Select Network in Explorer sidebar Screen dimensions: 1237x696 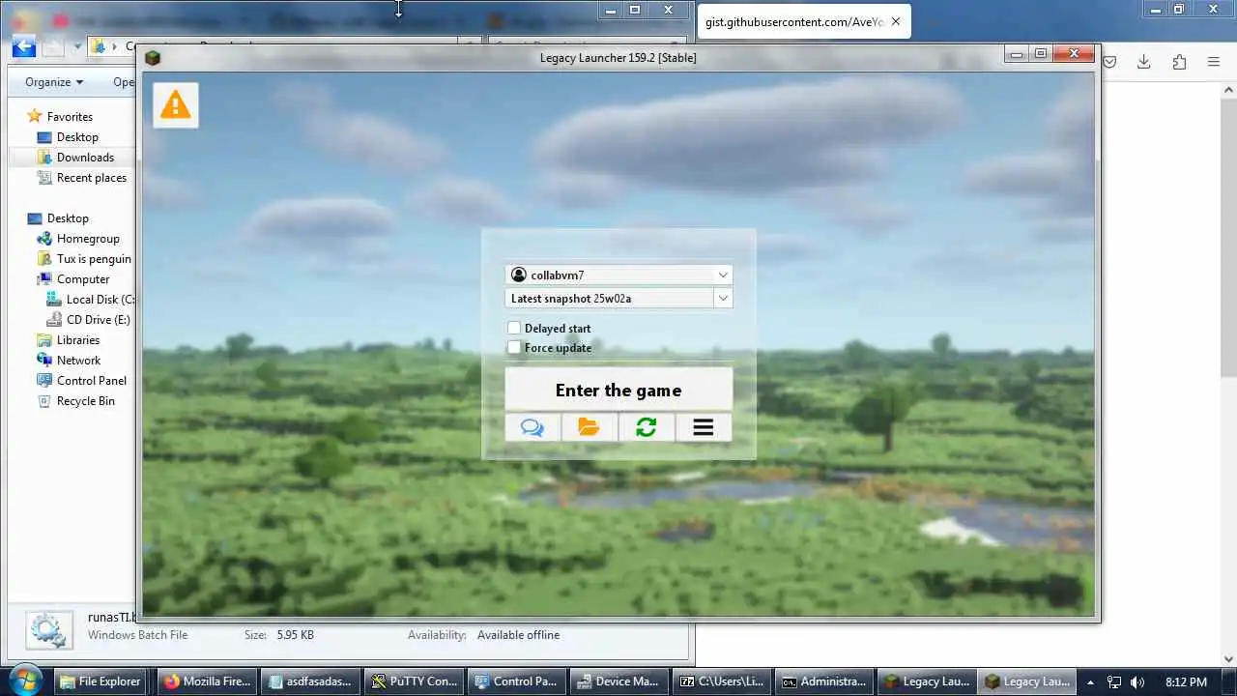click(78, 361)
